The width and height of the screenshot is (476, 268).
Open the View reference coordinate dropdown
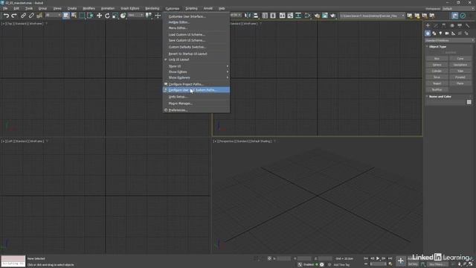135,15
